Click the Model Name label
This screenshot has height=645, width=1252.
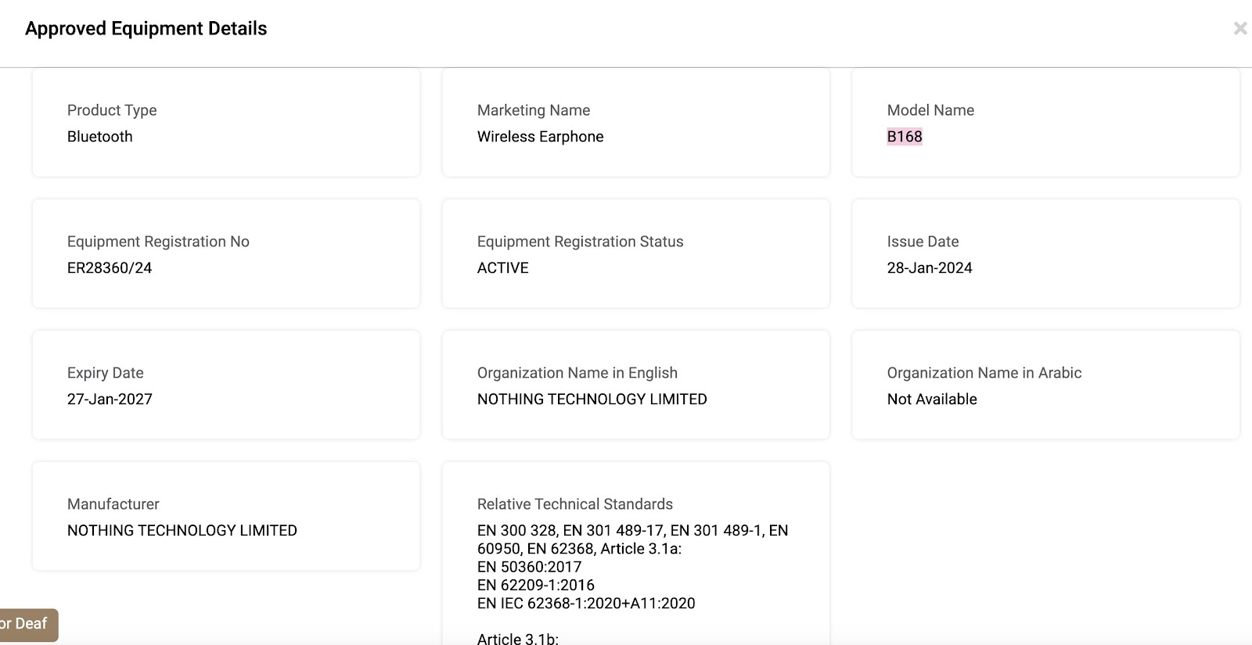[x=930, y=110]
